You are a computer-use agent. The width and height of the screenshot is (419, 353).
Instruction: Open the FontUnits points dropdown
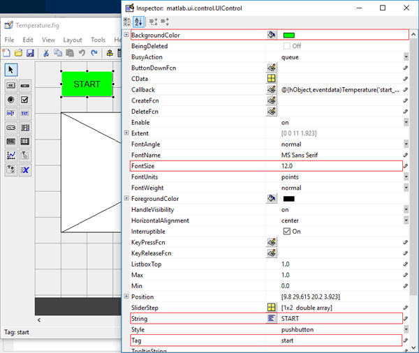(x=406, y=176)
